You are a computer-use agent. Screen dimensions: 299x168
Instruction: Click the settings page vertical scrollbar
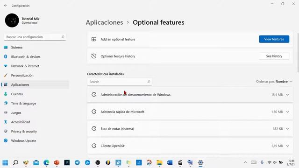(298, 53)
